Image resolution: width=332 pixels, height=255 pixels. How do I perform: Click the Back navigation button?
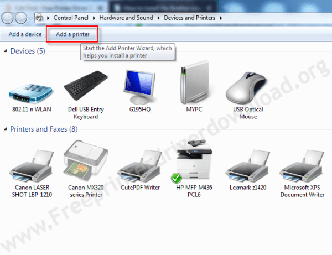coord(8,18)
